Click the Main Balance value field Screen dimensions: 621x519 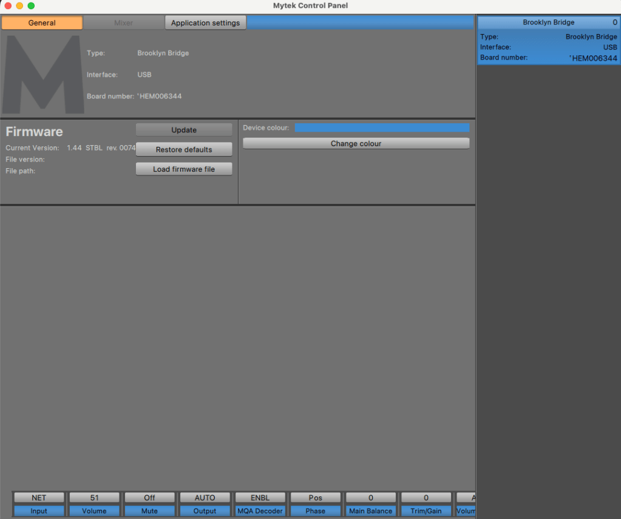[370, 498]
